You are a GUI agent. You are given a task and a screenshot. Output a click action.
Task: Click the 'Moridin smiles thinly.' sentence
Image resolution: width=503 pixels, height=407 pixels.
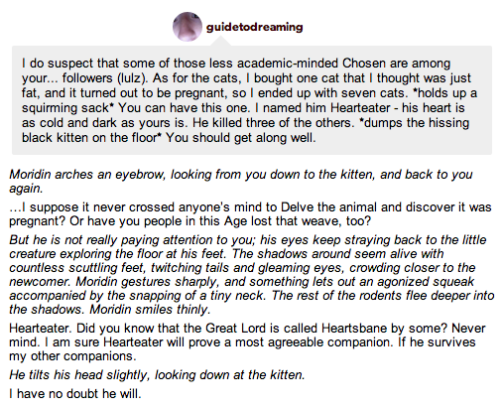pyautogui.click(x=150, y=310)
